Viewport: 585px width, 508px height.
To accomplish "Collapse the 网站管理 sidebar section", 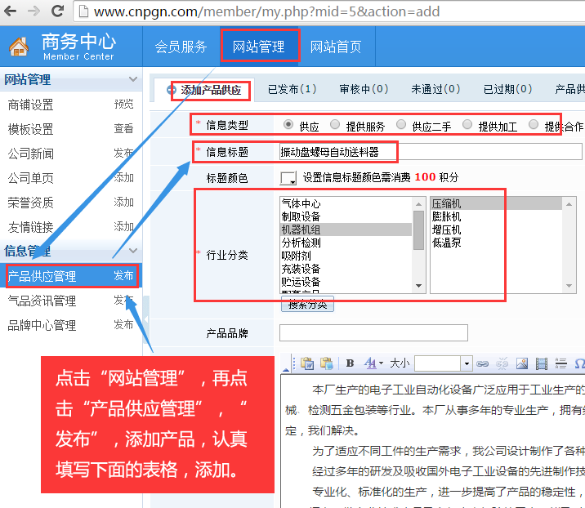I will (x=133, y=79).
